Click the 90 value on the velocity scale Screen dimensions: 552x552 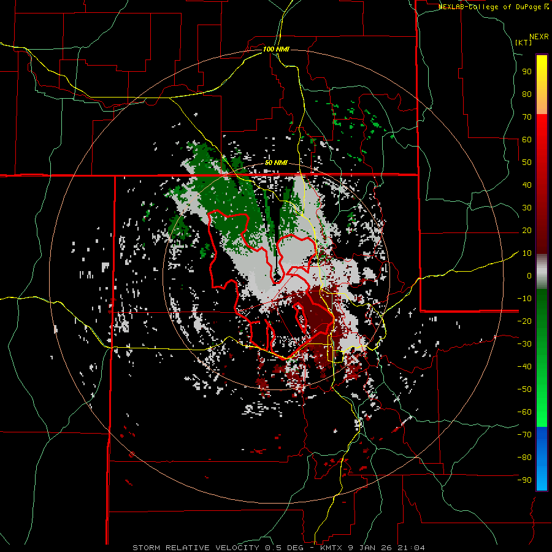pos(527,72)
